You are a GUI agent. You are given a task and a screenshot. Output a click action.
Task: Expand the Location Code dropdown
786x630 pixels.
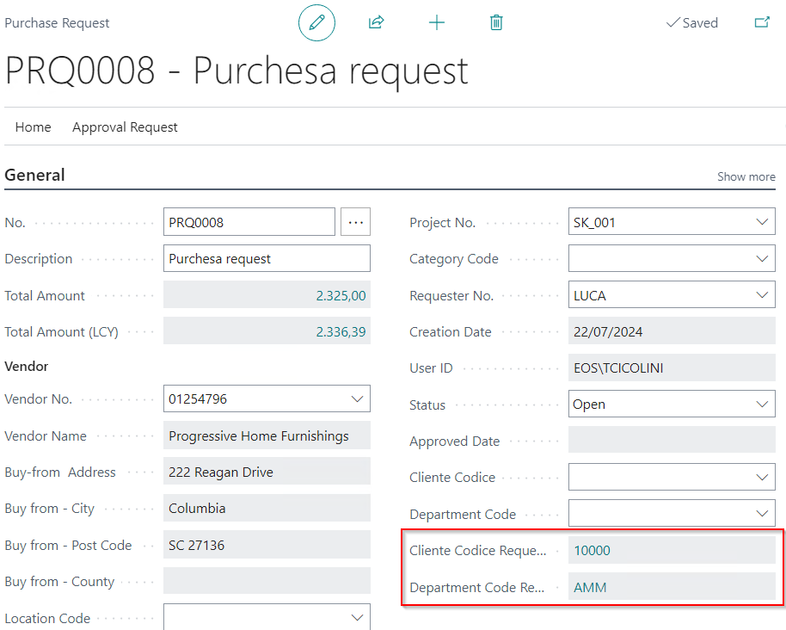(x=357, y=617)
